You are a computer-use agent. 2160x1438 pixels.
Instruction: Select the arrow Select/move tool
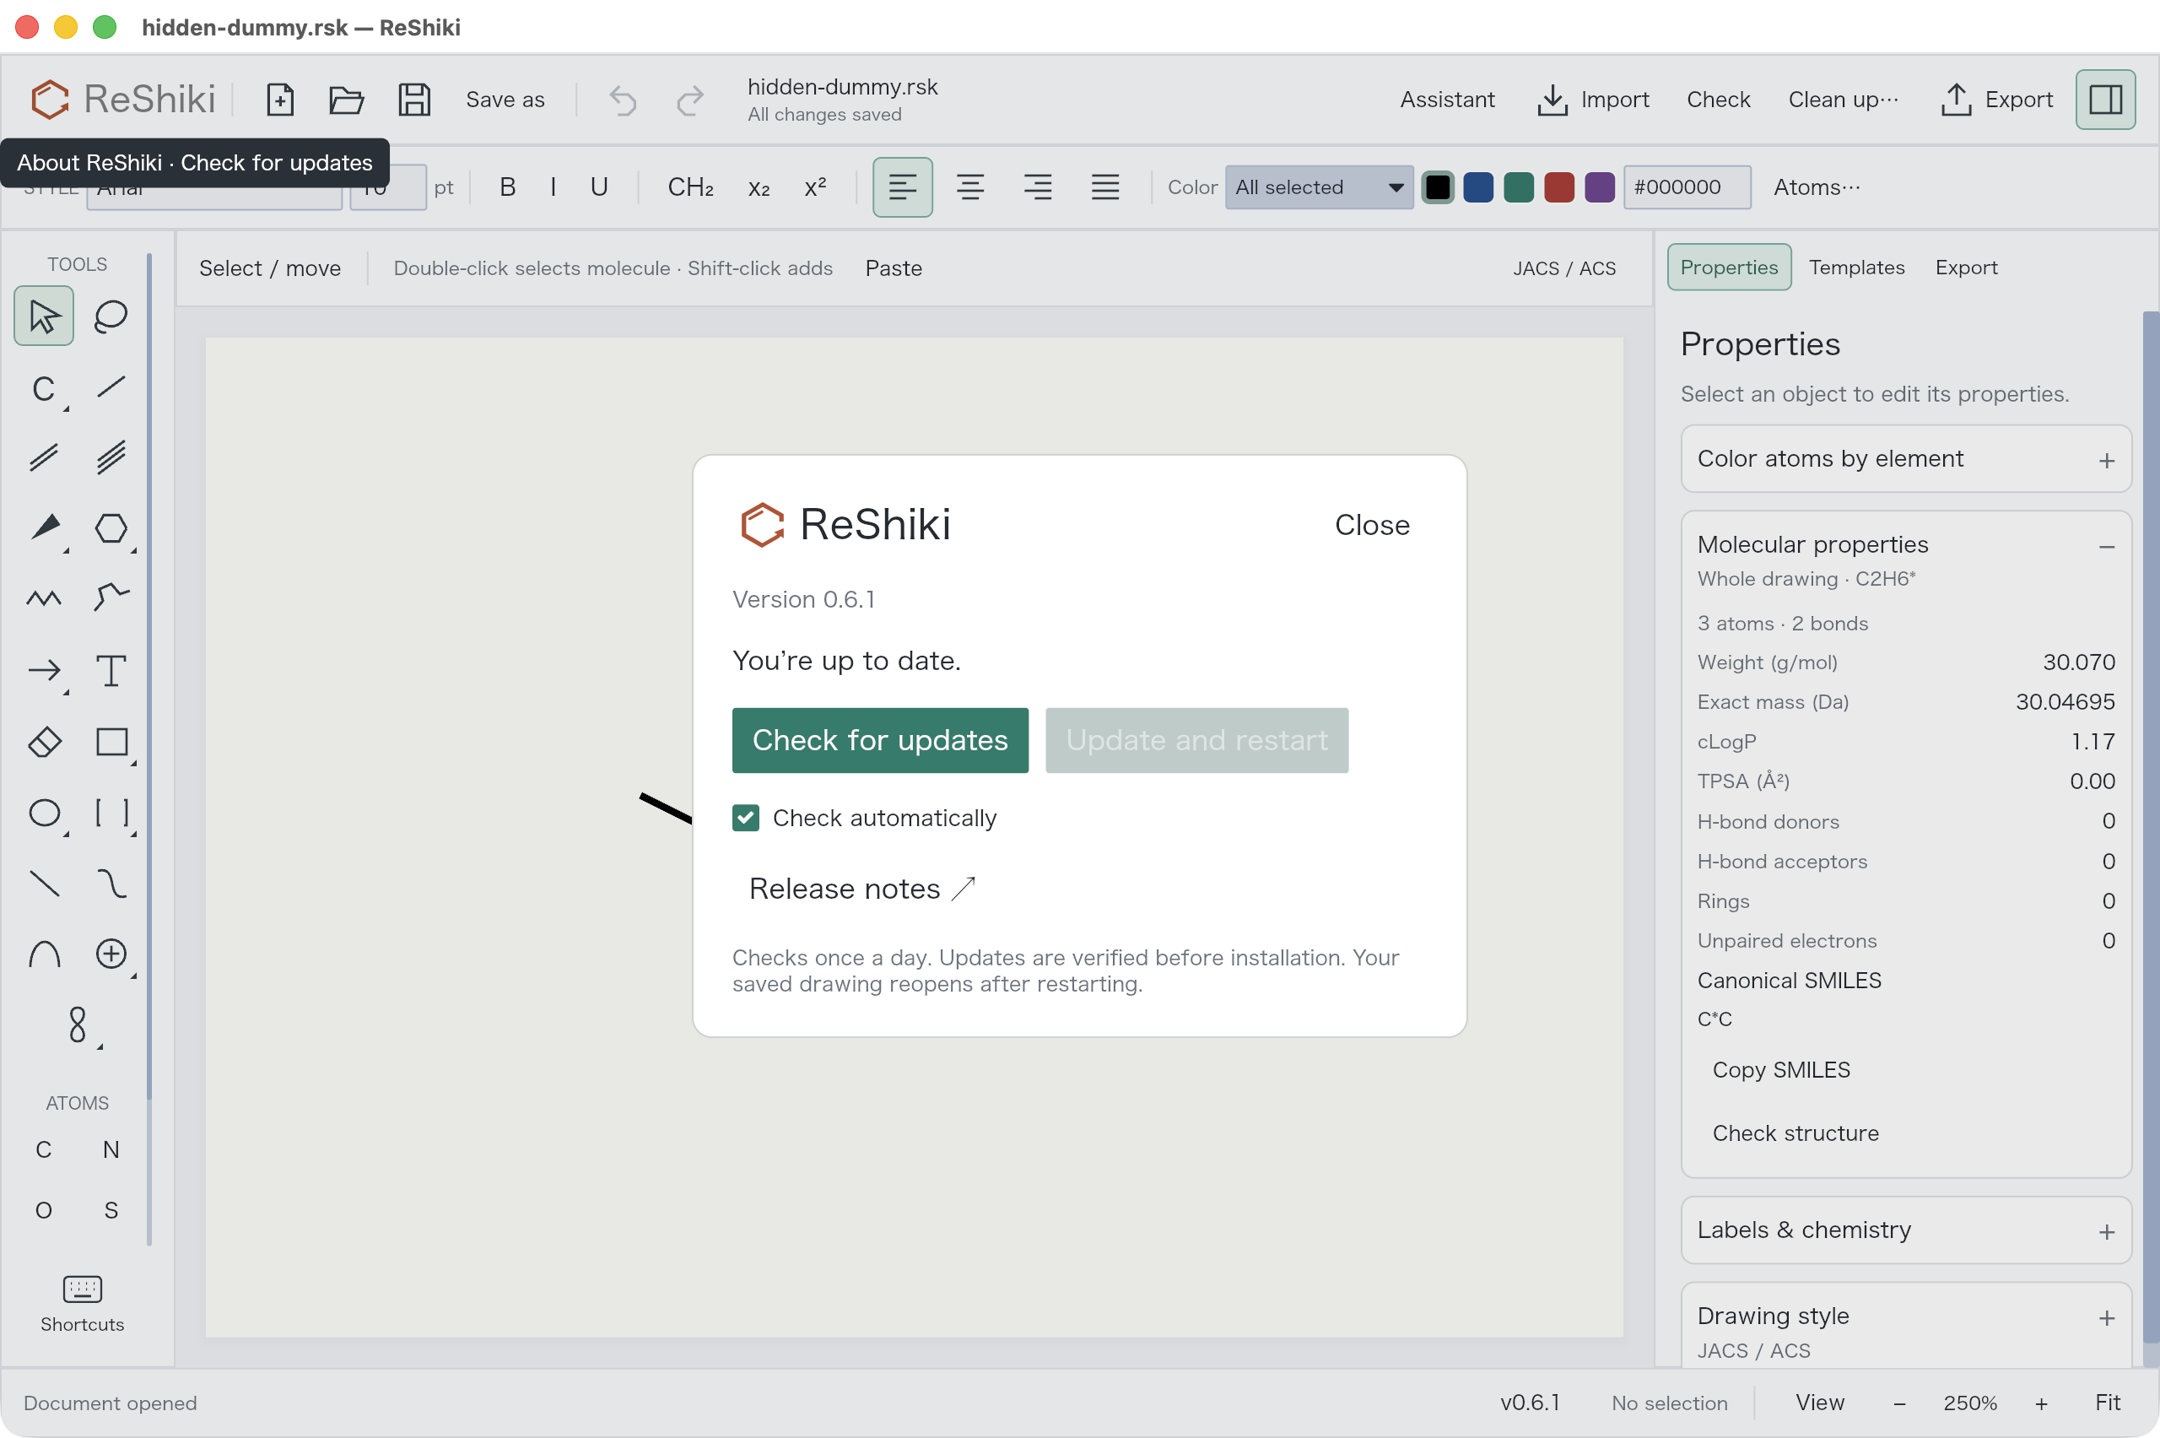click(x=44, y=316)
